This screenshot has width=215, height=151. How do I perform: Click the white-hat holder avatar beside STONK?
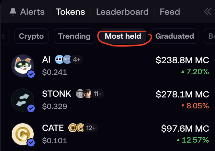tap(80, 94)
